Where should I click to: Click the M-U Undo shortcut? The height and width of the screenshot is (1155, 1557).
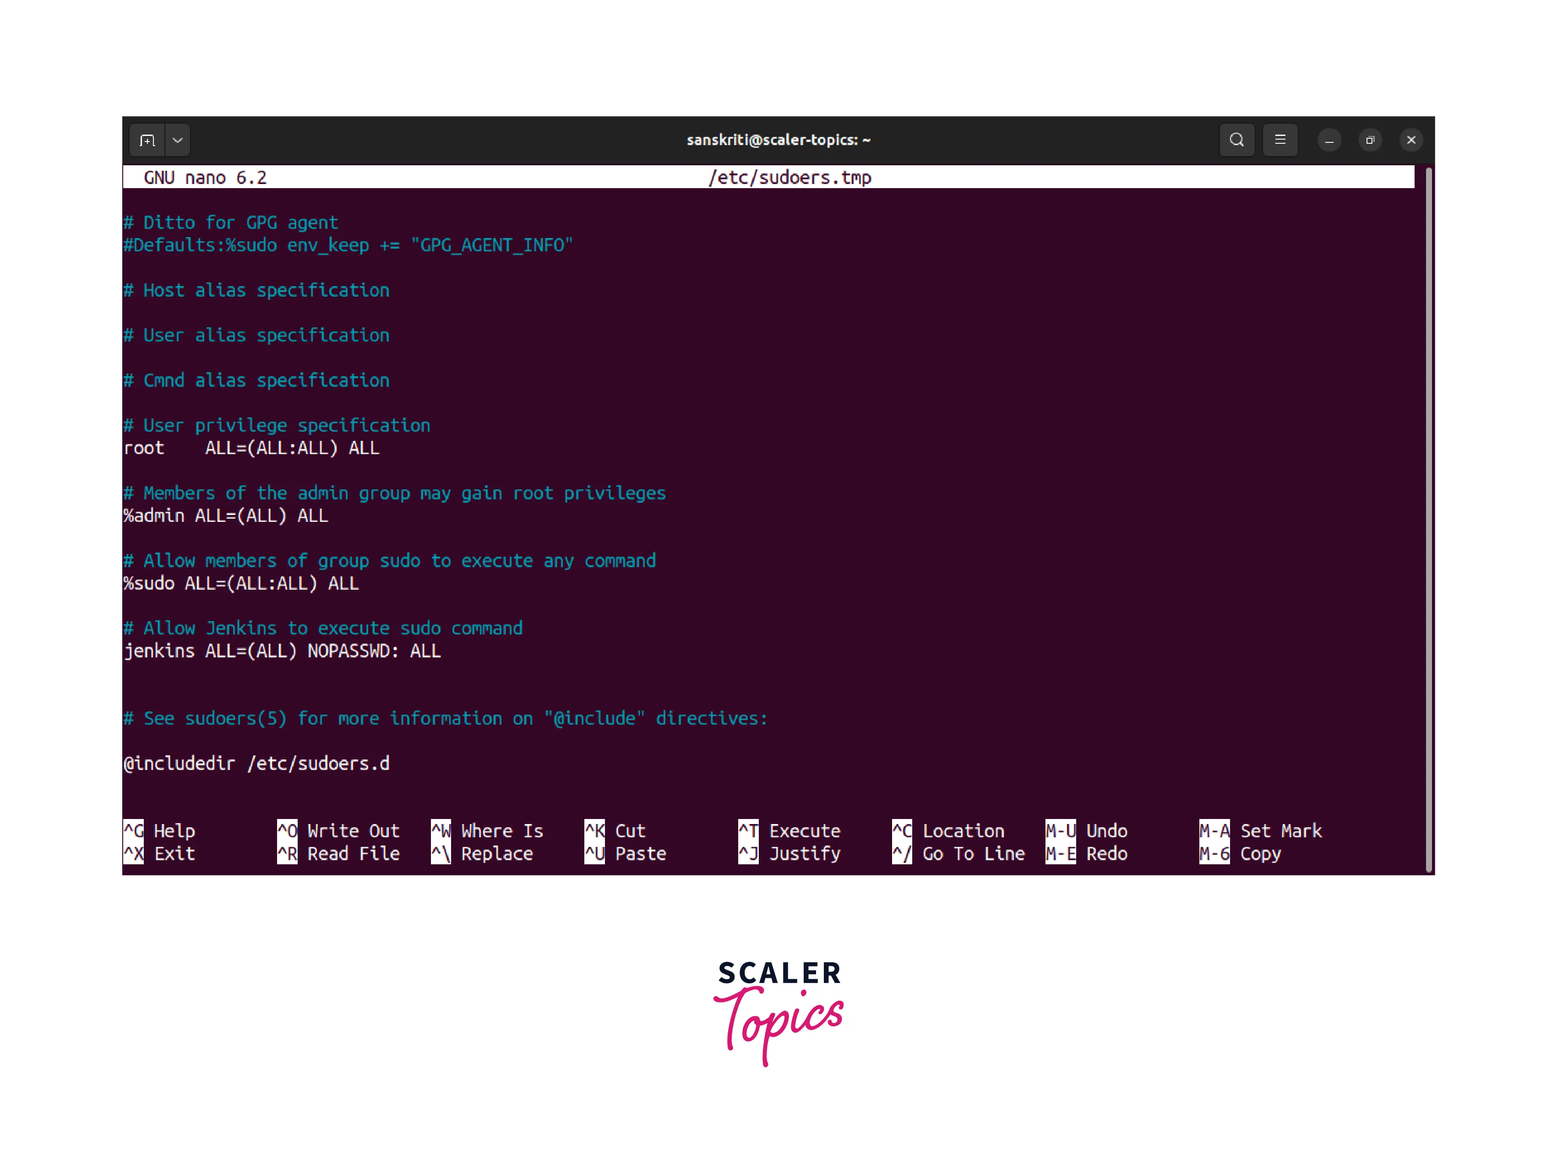click(1086, 830)
